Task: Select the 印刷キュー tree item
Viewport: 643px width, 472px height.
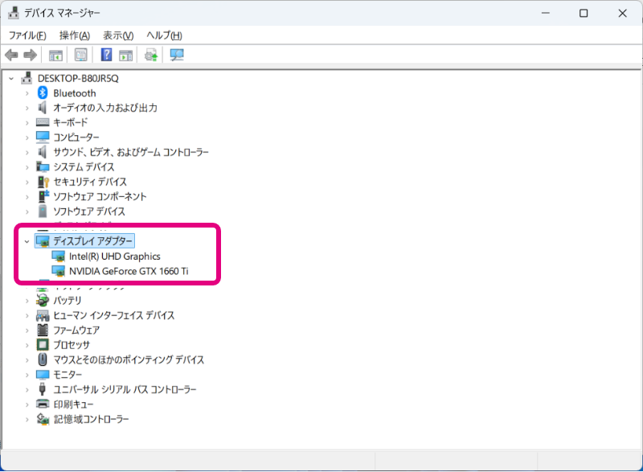Action: click(x=73, y=404)
